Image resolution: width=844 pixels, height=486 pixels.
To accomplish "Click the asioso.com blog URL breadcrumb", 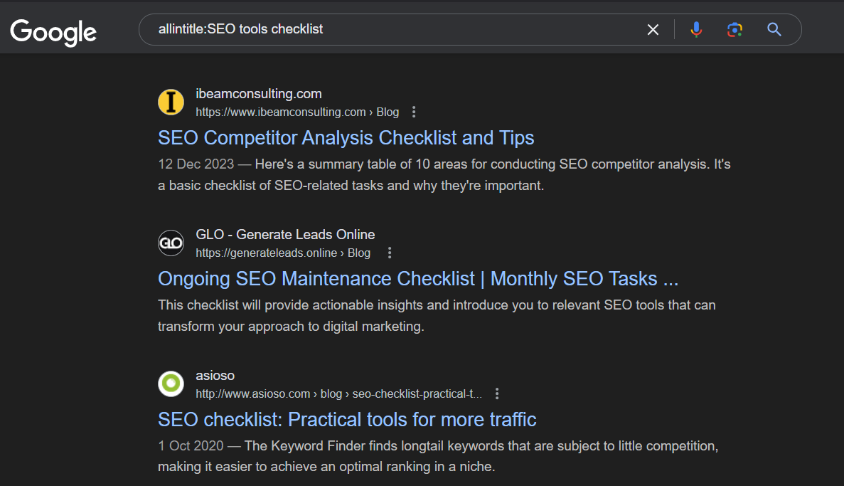I will (x=338, y=394).
